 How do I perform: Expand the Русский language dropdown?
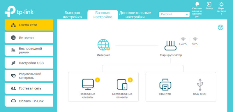point(174,14)
